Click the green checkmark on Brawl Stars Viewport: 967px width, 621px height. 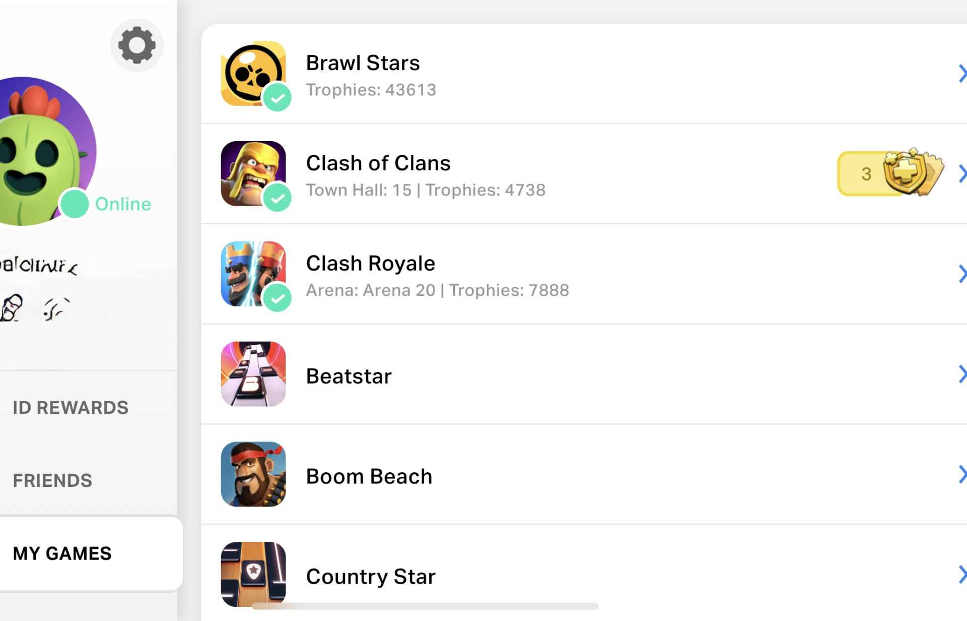278,98
